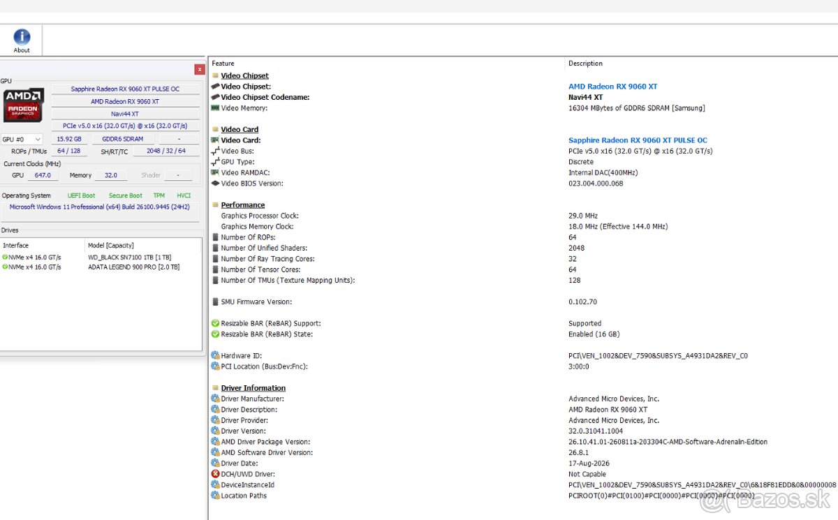This screenshot has width=838, height=520.
Task: Click green status icon of WD_BLACK SN7100 drive
Action: point(5,257)
